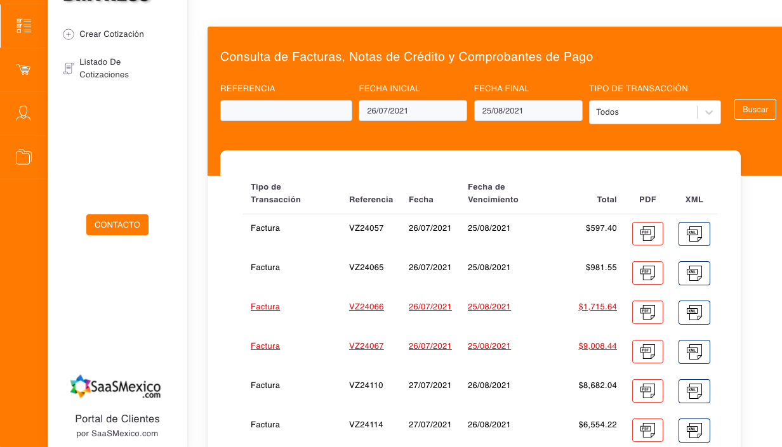Open the folders icon in the sidebar

coord(23,157)
